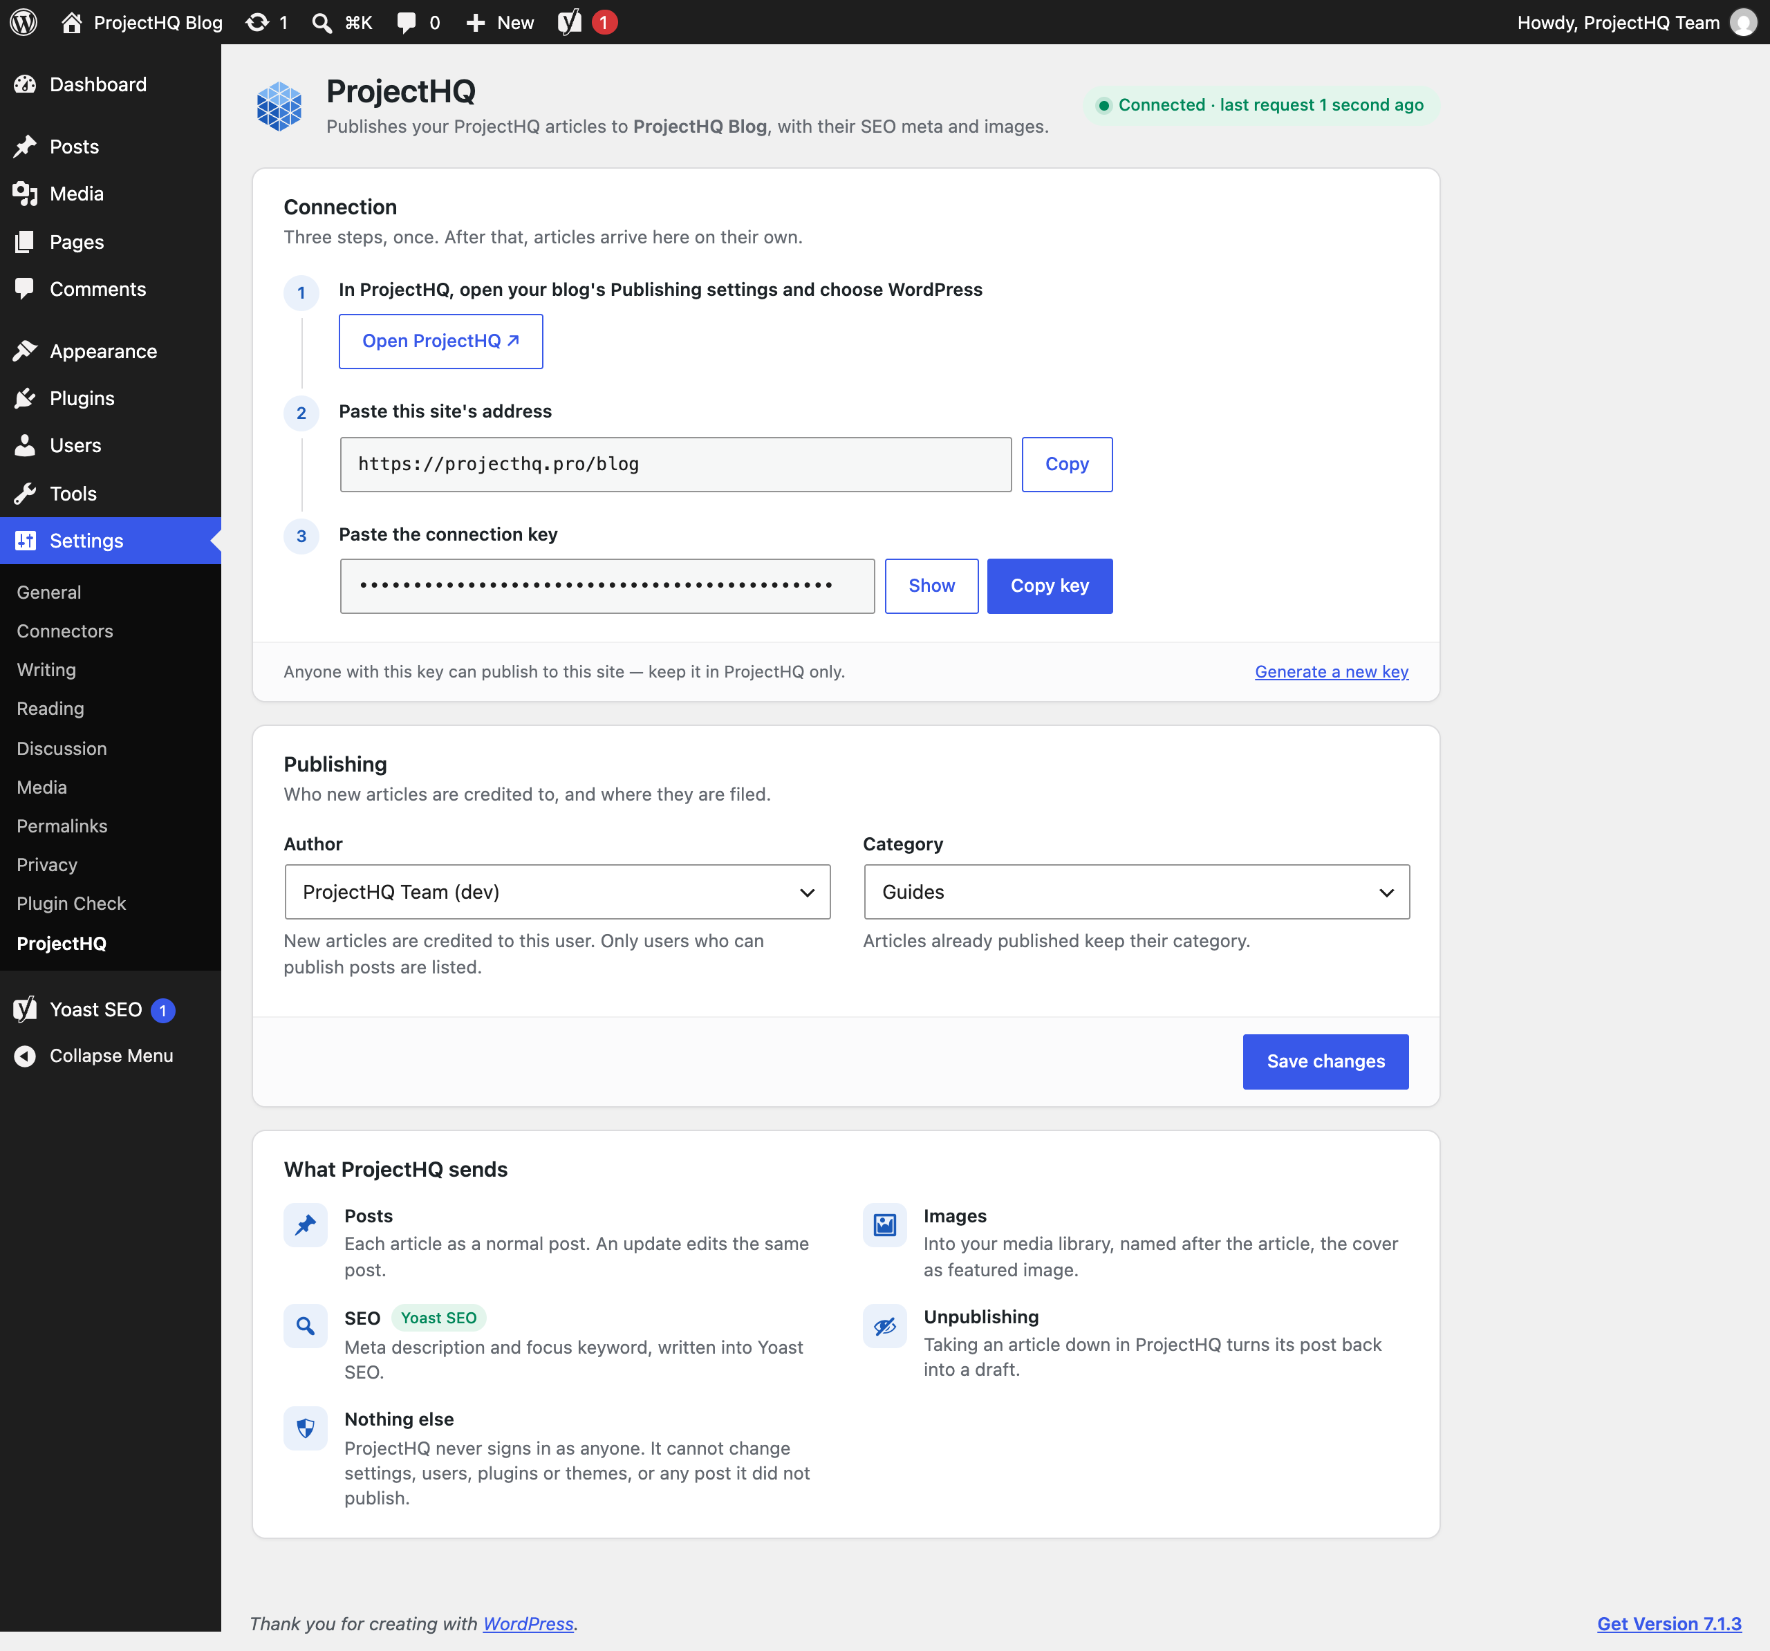Show the hidden connection key
Screen dimensions: 1770x1651
[931, 586]
